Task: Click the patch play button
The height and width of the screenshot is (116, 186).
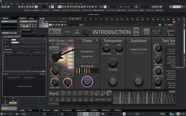Action: 87,32
